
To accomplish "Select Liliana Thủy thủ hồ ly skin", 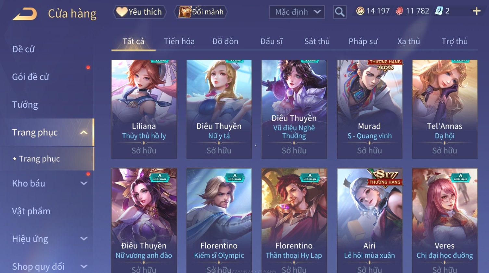I will tap(144, 109).
